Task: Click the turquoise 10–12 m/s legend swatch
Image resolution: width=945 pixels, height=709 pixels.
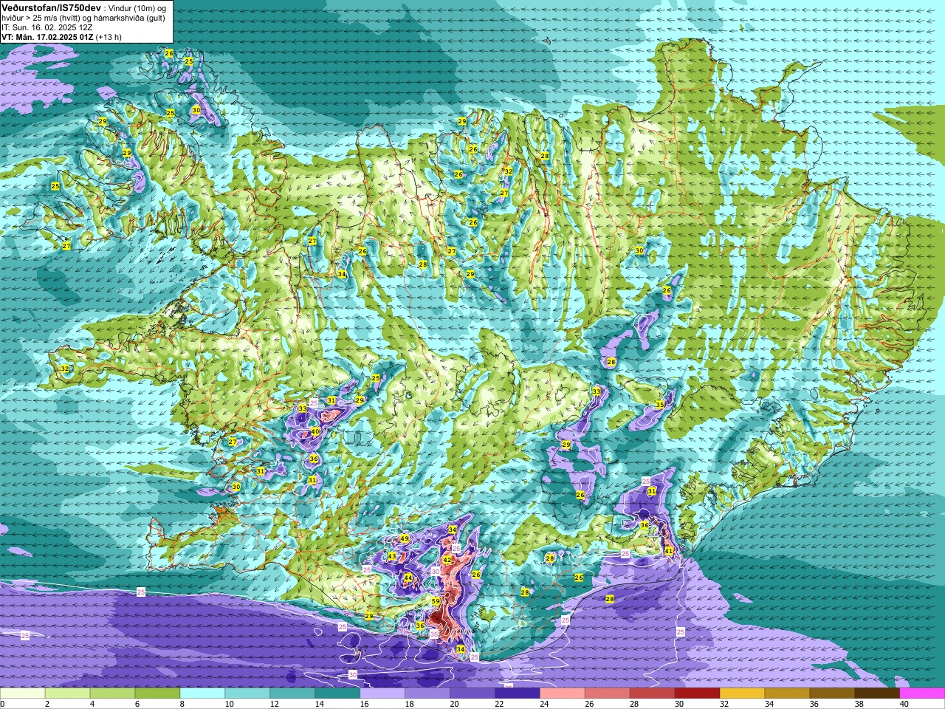Action: (x=248, y=693)
